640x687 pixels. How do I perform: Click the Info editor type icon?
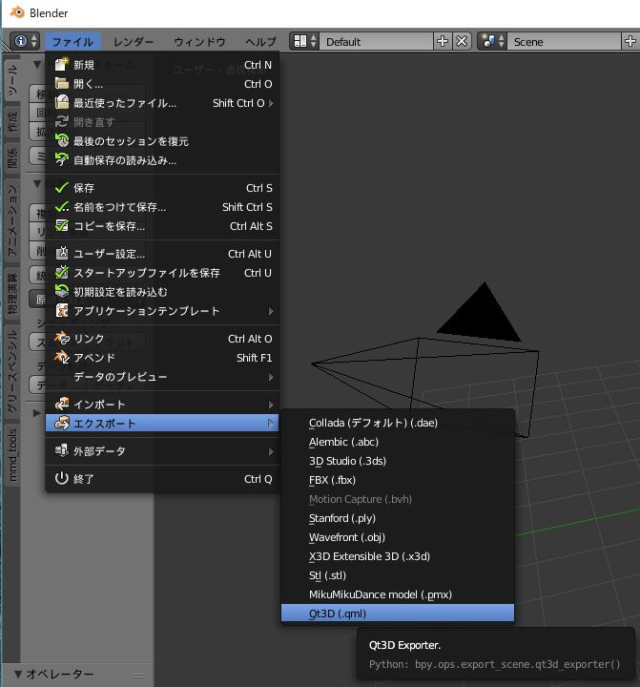point(21,41)
